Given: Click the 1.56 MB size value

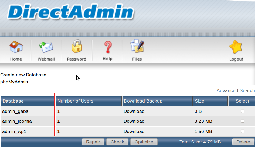Looking at the screenshot, I should (x=203, y=131).
